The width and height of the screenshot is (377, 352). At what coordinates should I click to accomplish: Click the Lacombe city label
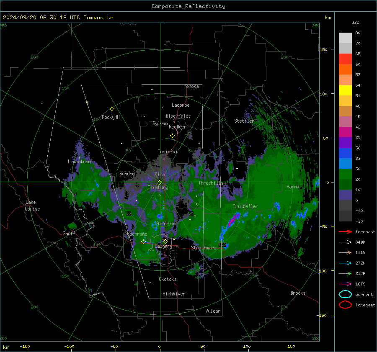coord(181,105)
